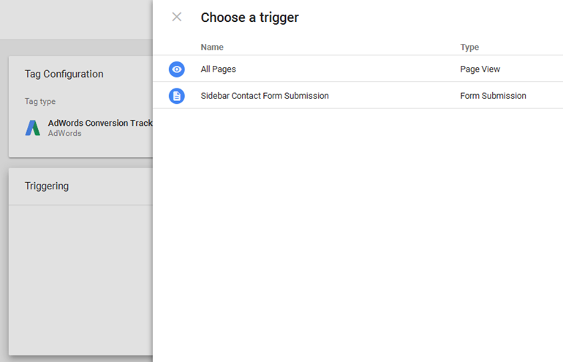Click the Tag type label
The height and width of the screenshot is (362, 563).
(40, 102)
